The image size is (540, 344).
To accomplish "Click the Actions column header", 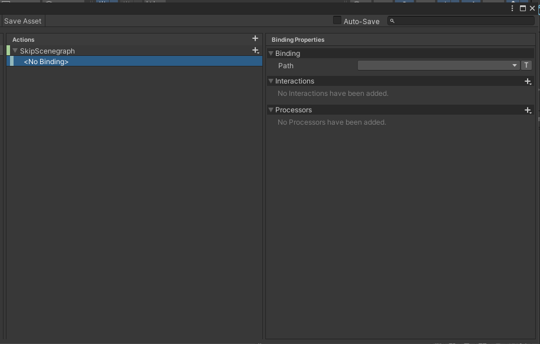I will click(24, 39).
